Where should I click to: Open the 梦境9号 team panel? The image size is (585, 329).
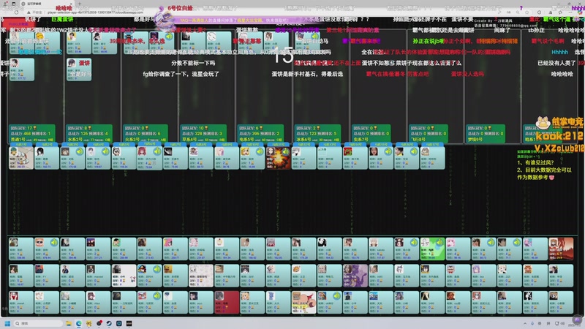(486, 134)
